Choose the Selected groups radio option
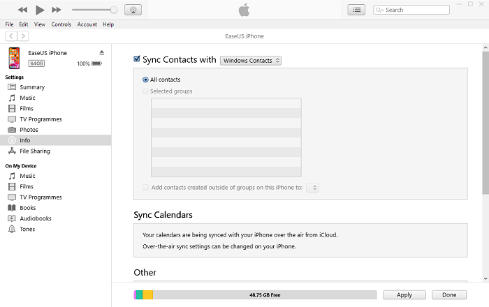Image resolution: width=489 pixels, height=307 pixels. [145, 91]
